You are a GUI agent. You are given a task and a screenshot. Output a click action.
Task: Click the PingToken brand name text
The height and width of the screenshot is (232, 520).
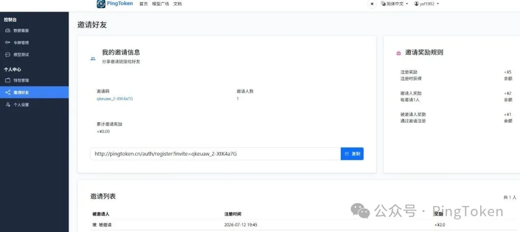coord(120,4)
